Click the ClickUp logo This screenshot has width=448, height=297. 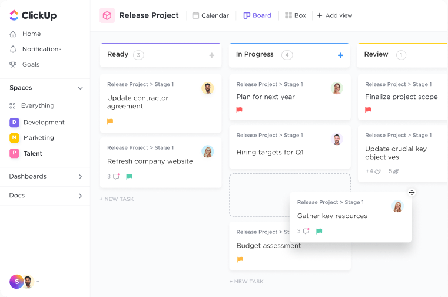[33, 15]
